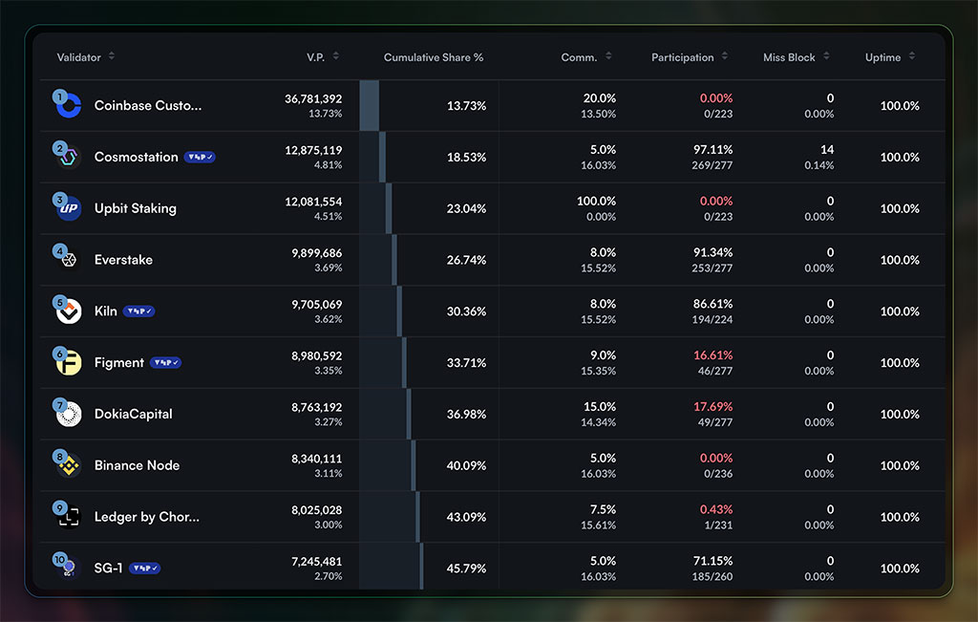Open the Figment validator name
This screenshot has height=622, width=978.
(x=119, y=362)
